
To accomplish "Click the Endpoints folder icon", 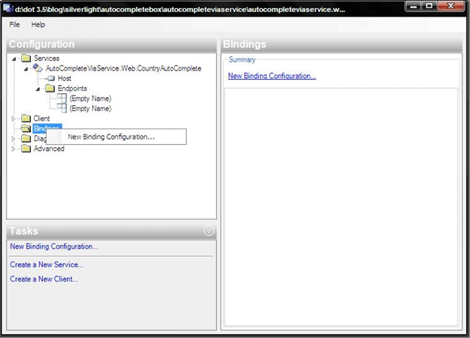I will (x=50, y=88).
